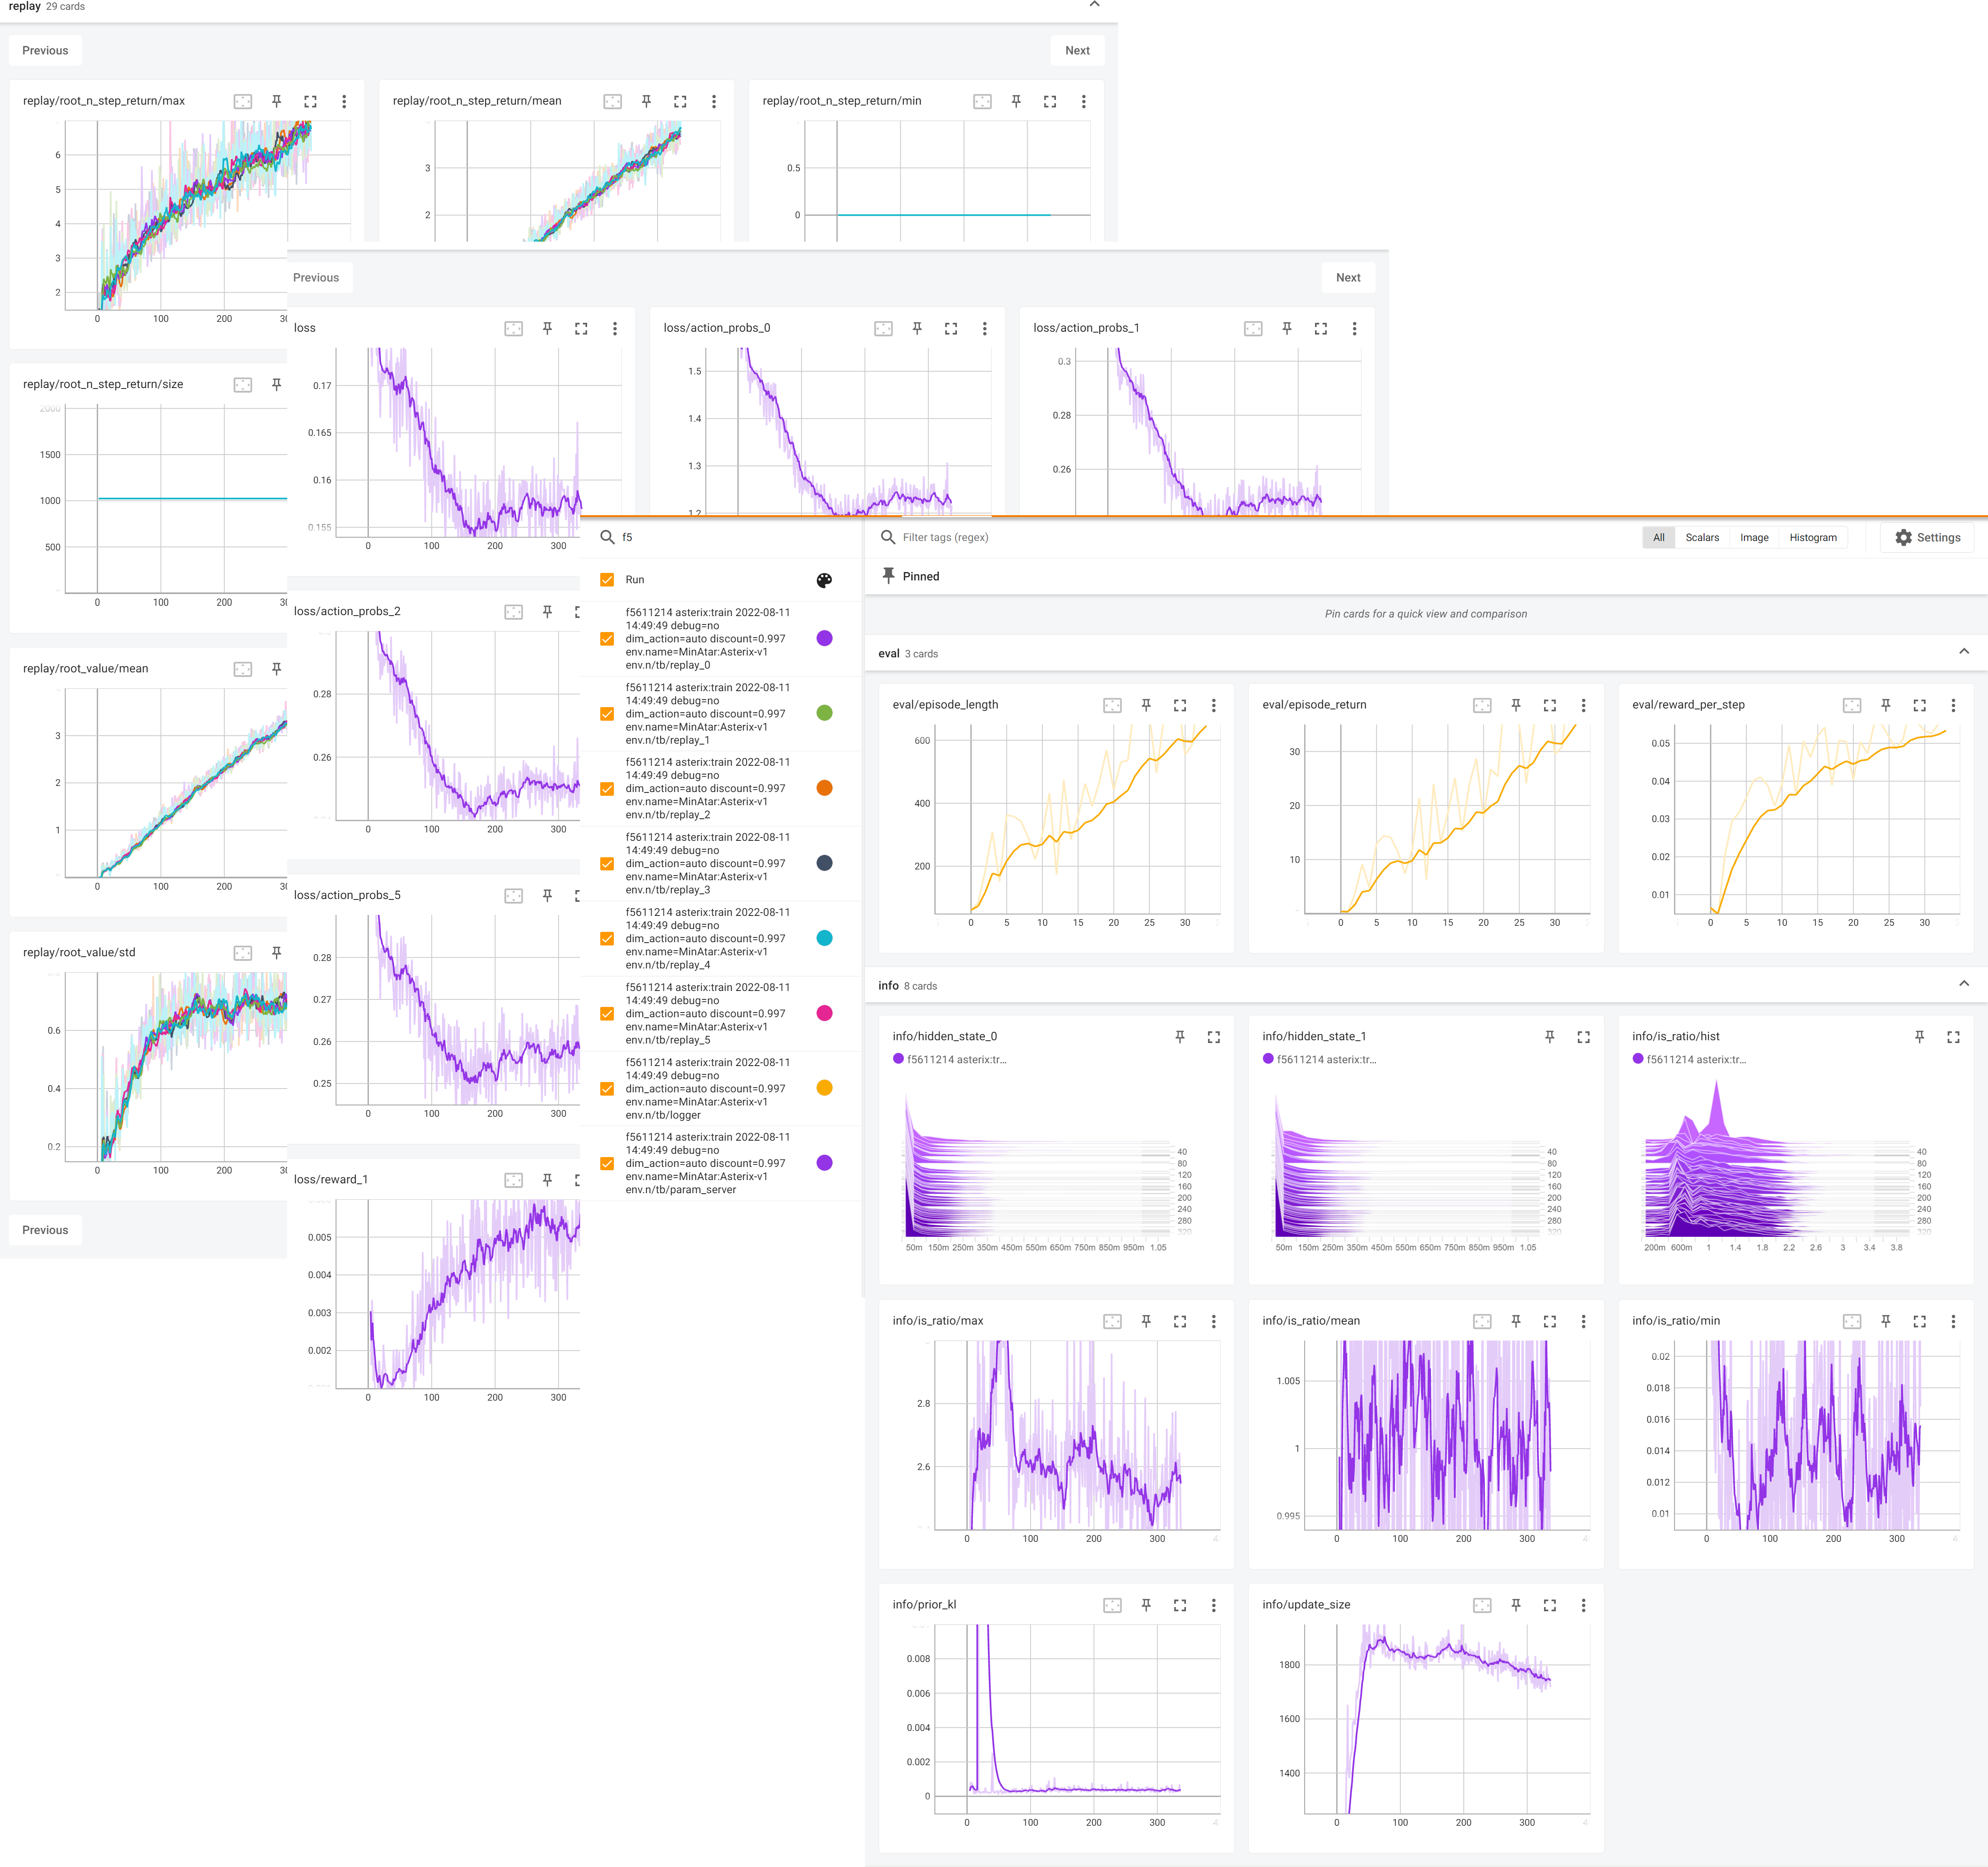This screenshot has height=1867, width=1988.
Task: Fit domain to data on info/is_ratio/max chart
Action: 1112,1321
